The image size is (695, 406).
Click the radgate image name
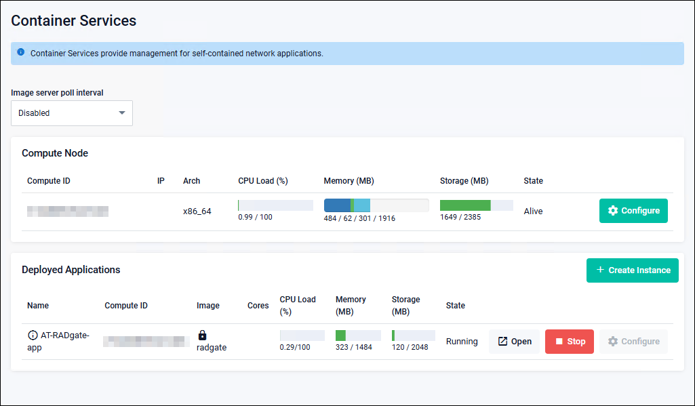click(x=212, y=348)
